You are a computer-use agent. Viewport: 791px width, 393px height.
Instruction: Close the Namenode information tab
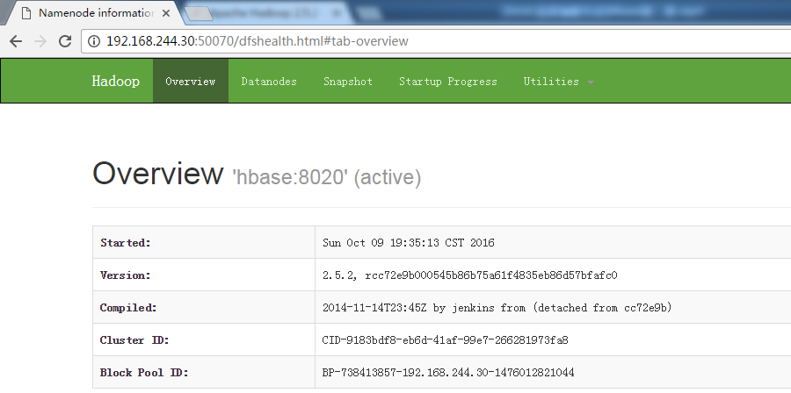pyautogui.click(x=165, y=13)
